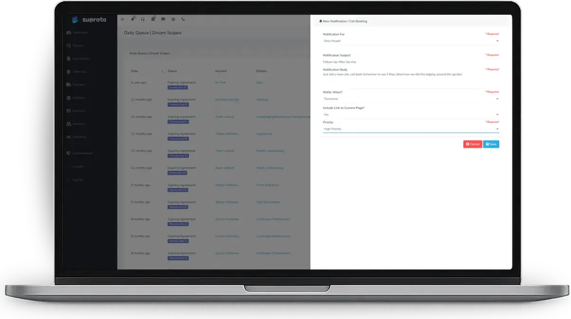Click the sort arrow beside the Date column
Image resolution: width=571 pixels, height=319 pixels.
tap(162, 71)
